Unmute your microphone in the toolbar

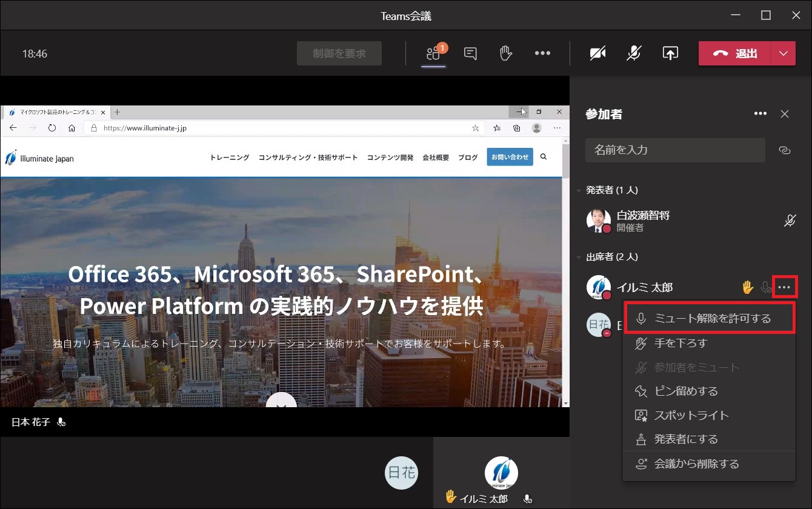[x=634, y=53]
